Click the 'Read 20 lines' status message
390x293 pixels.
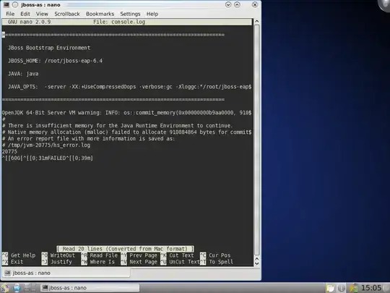point(125,249)
